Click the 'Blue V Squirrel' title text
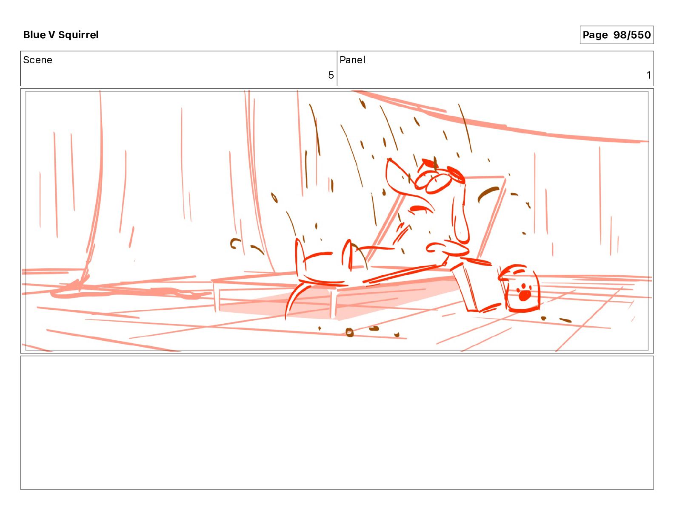The width and height of the screenshot is (674, 520). click(x=61, y=35)
